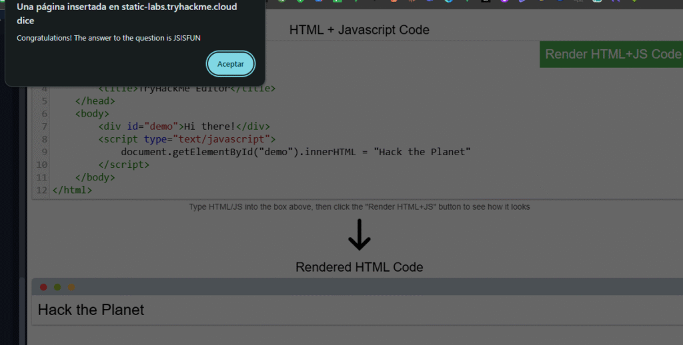Viewport: 683px width, 345px height.
Task: Click the script type opening tag line
Action: point(186,139)
